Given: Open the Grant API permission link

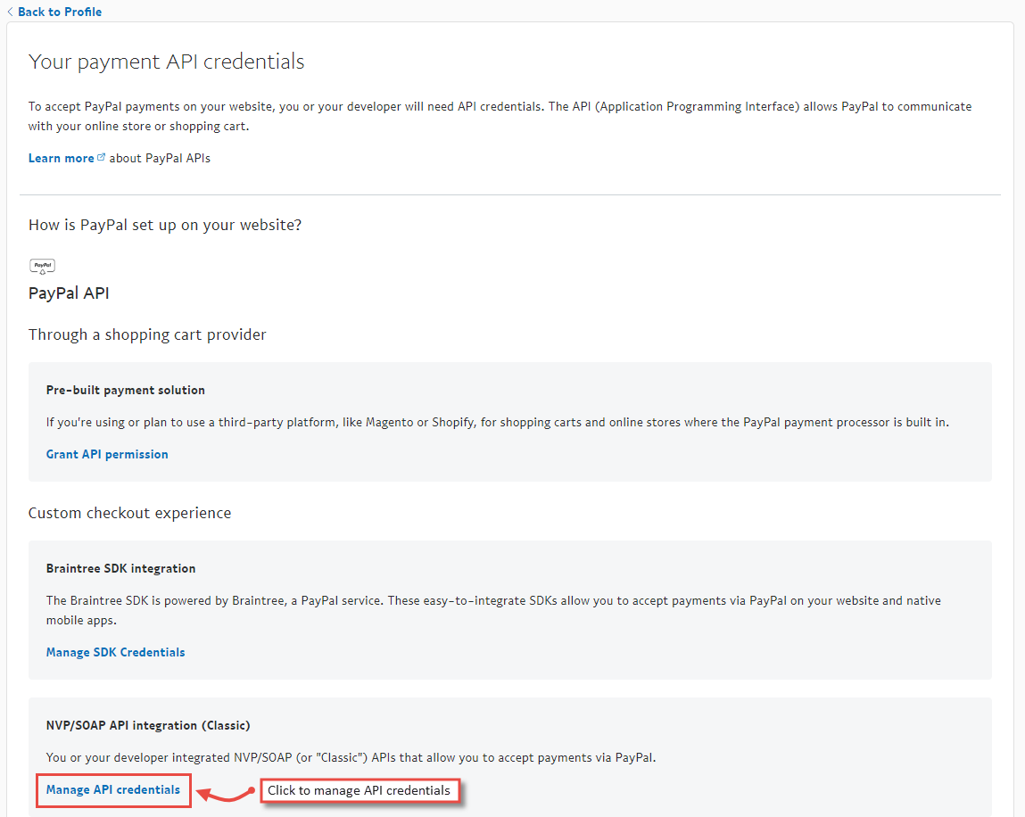Looking at the screenshot, I should click(x=107, y=454).
